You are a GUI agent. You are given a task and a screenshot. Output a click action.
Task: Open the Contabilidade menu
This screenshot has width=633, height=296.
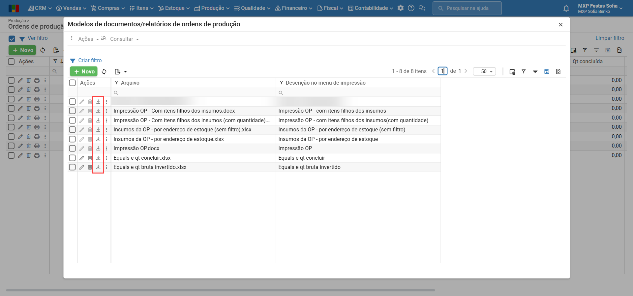(371, 8)
